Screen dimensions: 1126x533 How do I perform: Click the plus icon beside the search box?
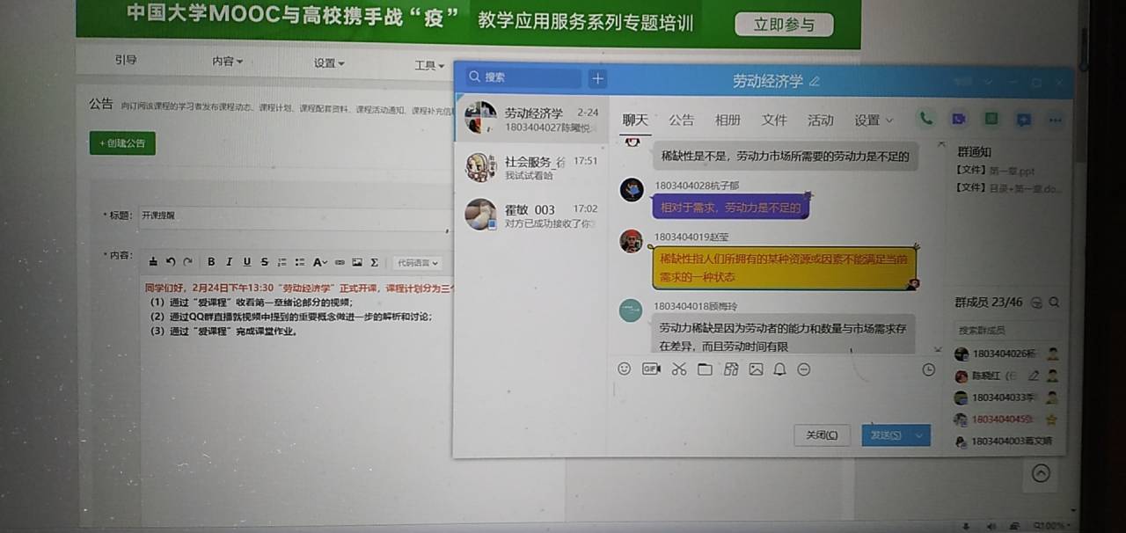point(597,78)
